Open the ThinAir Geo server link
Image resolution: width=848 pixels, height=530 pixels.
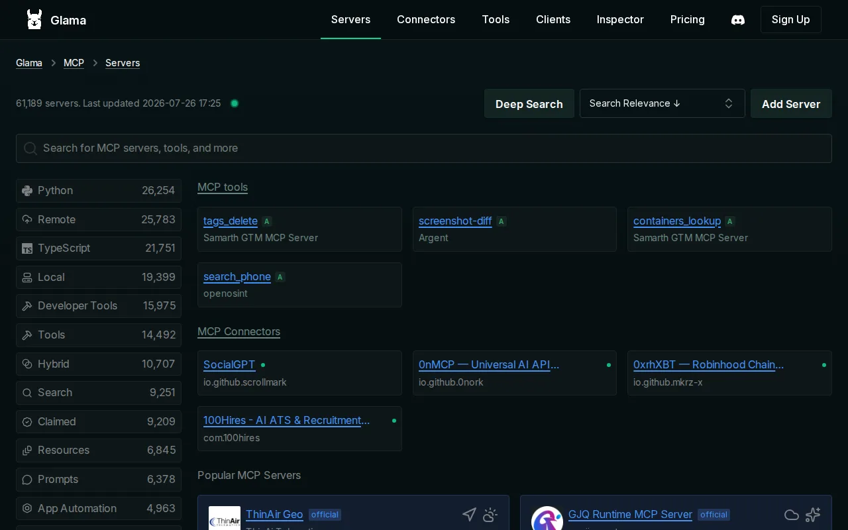(x=274, y=515)
